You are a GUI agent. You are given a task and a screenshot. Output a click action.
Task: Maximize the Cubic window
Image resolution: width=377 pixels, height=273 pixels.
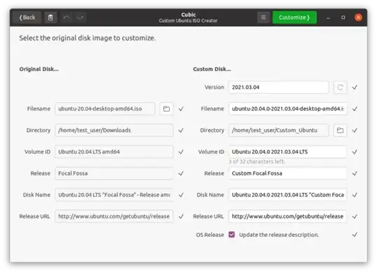343,17
